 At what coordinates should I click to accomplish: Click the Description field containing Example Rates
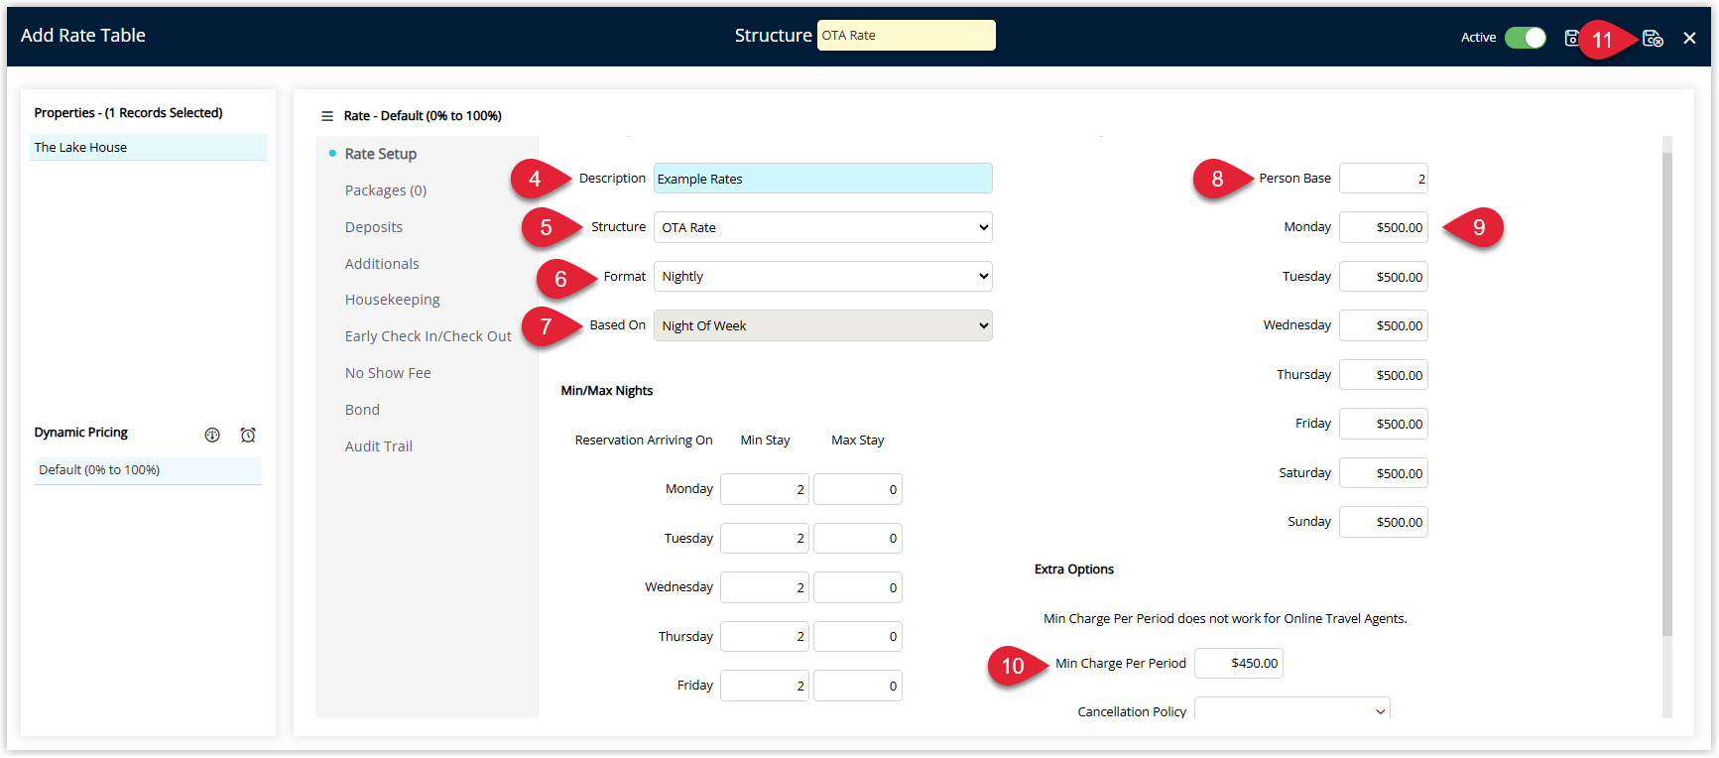tap(823, 179)
